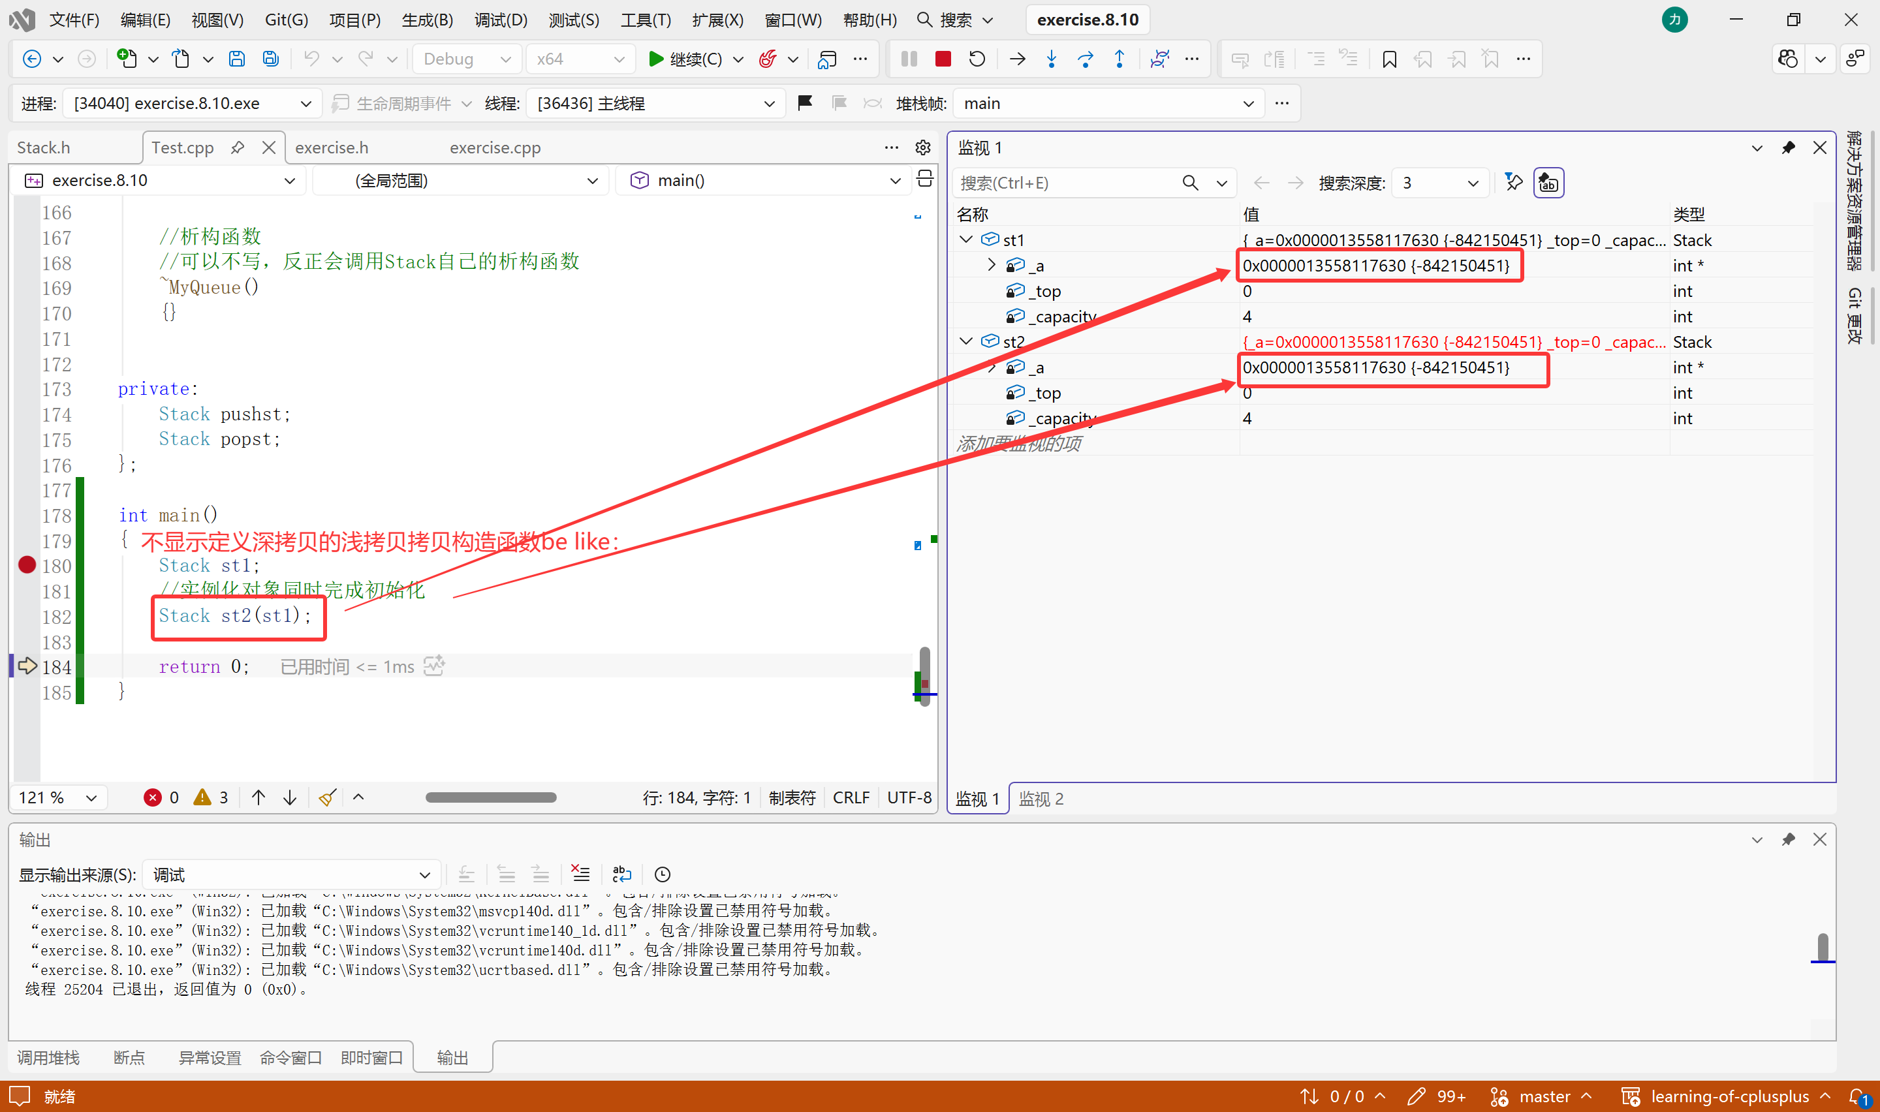Click the editor horizontal scrollbar thumb
The image size is (1880, 1112).
point(491,797)
